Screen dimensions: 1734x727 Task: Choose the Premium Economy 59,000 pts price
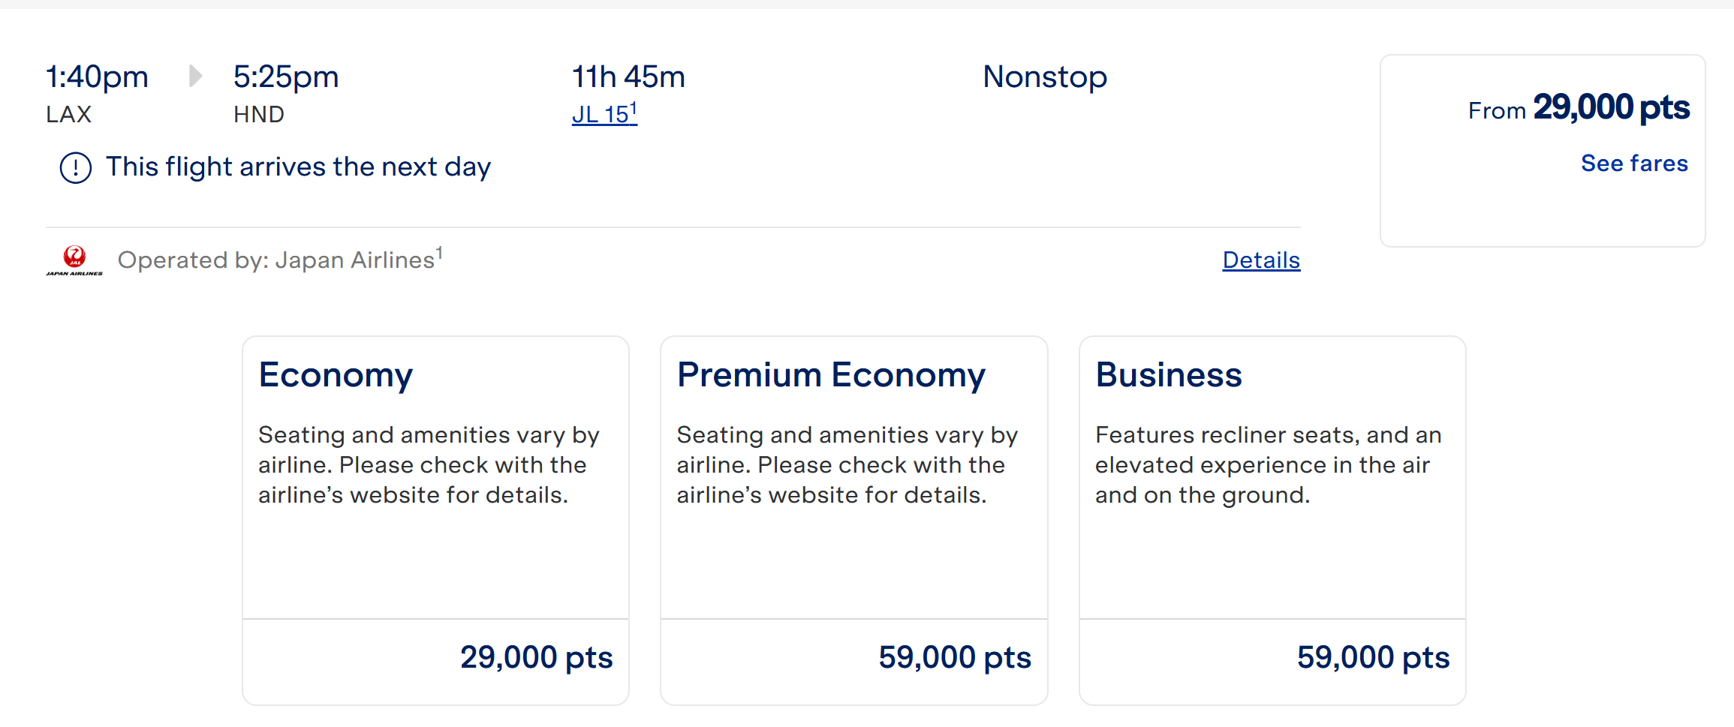pos(955,658)
